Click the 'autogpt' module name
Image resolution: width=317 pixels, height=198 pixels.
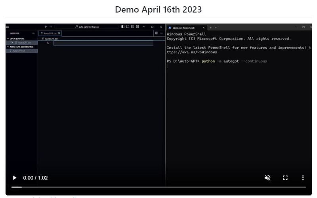point(231,61)
